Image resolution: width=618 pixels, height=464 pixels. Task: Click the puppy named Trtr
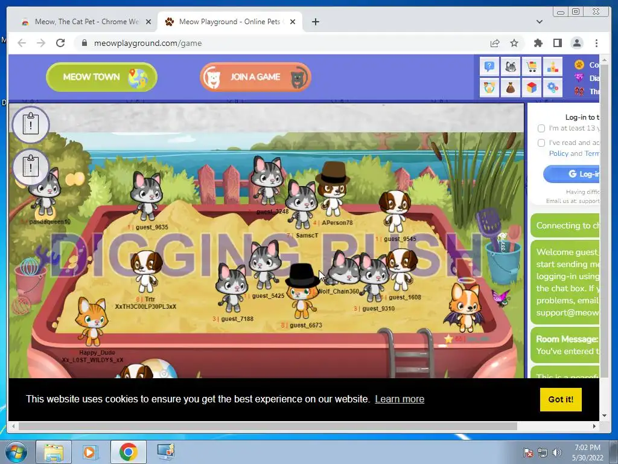(146, 271)
